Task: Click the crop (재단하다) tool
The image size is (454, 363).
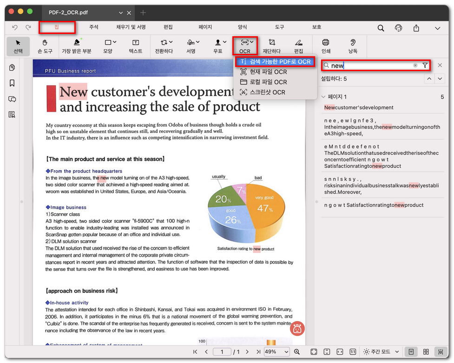Action: point(272,46)
